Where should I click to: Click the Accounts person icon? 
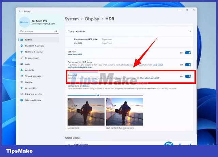[x=21, y=70]
